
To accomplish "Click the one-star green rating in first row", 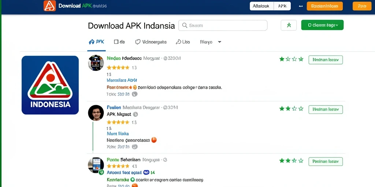I will click(x=291, y=59).
